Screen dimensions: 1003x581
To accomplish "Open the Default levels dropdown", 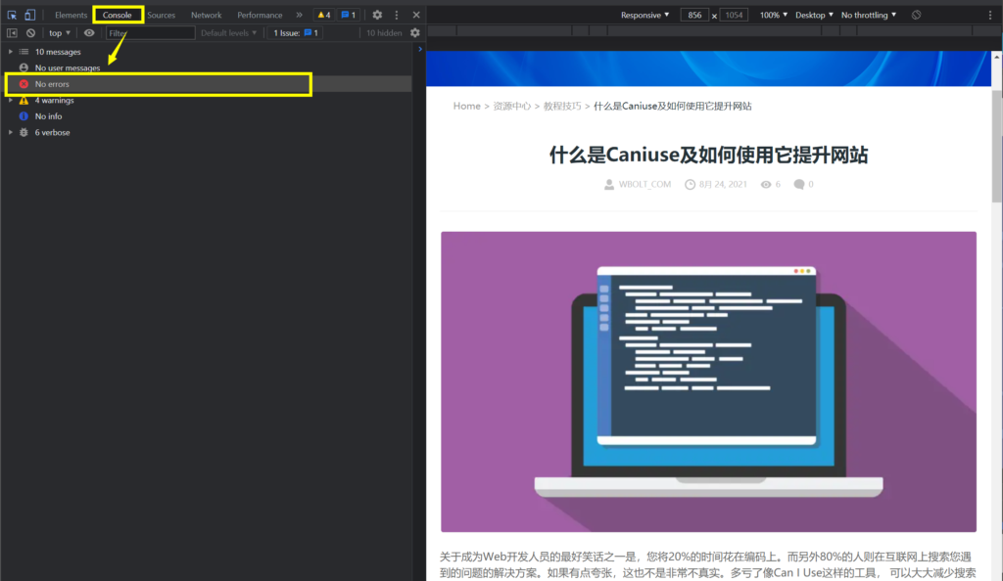I will point(228,33).
